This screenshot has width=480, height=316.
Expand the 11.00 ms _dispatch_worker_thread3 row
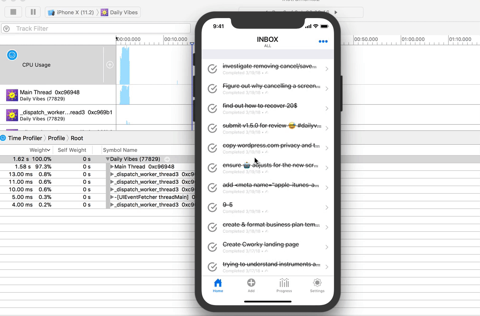[112, 182]
